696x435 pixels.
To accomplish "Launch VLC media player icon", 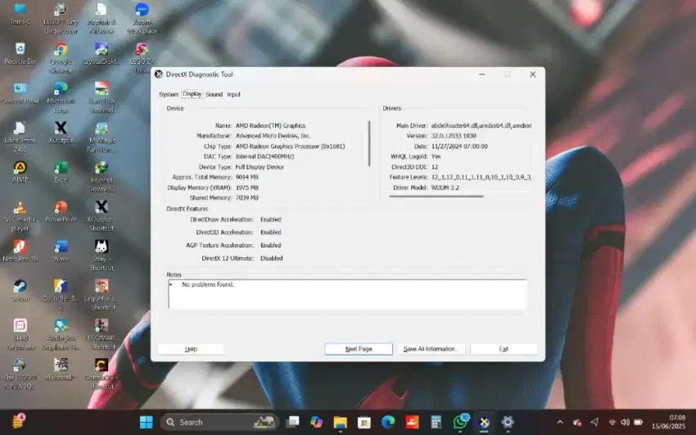I will [20, 216].
